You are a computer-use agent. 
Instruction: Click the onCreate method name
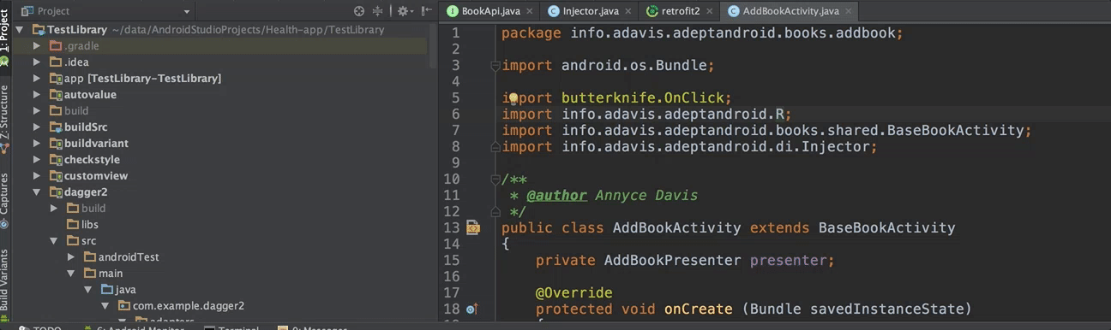tap(698, 309)
